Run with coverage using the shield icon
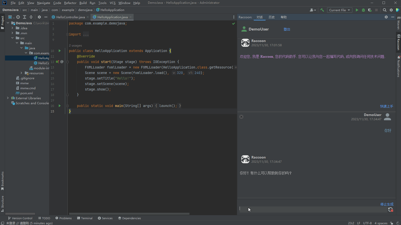The width and height of the screenshot is (401, 225). click(x=370, y=10)
